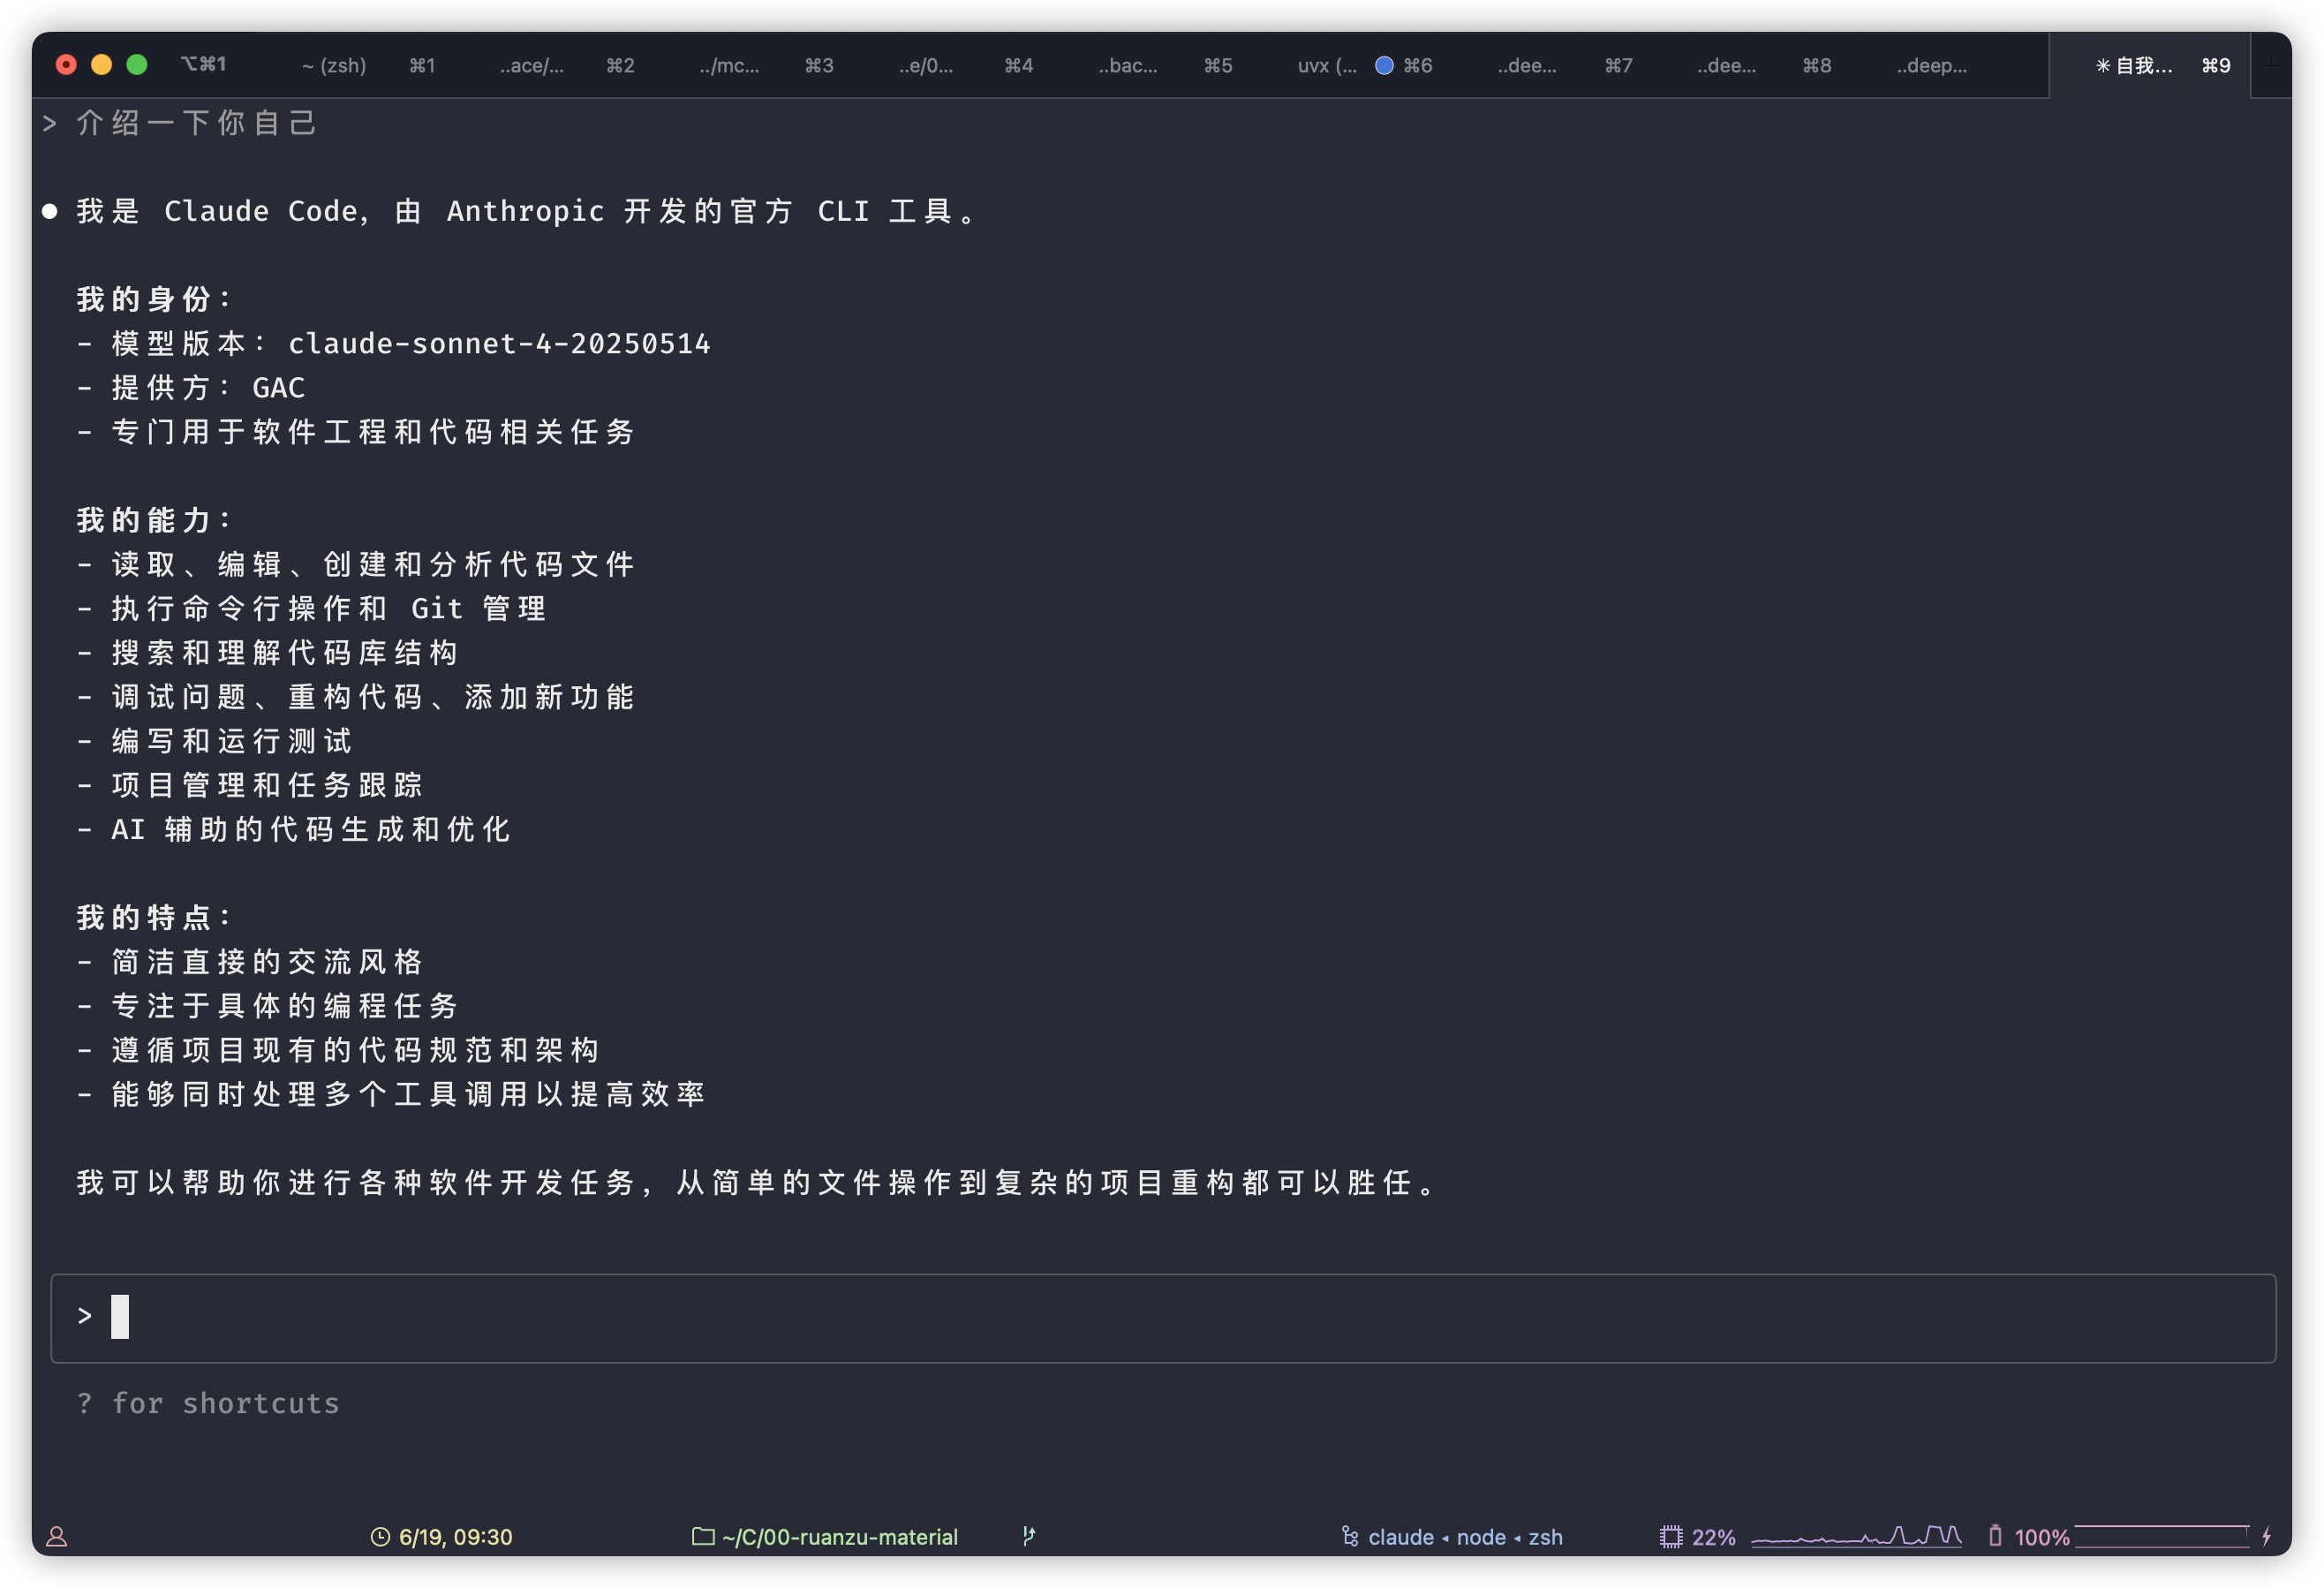This screenshot has height=1588, width=2324.
Task: Click the charging bolt icon at far right
Action: pyautogui.click(x=2267, y=1536)
